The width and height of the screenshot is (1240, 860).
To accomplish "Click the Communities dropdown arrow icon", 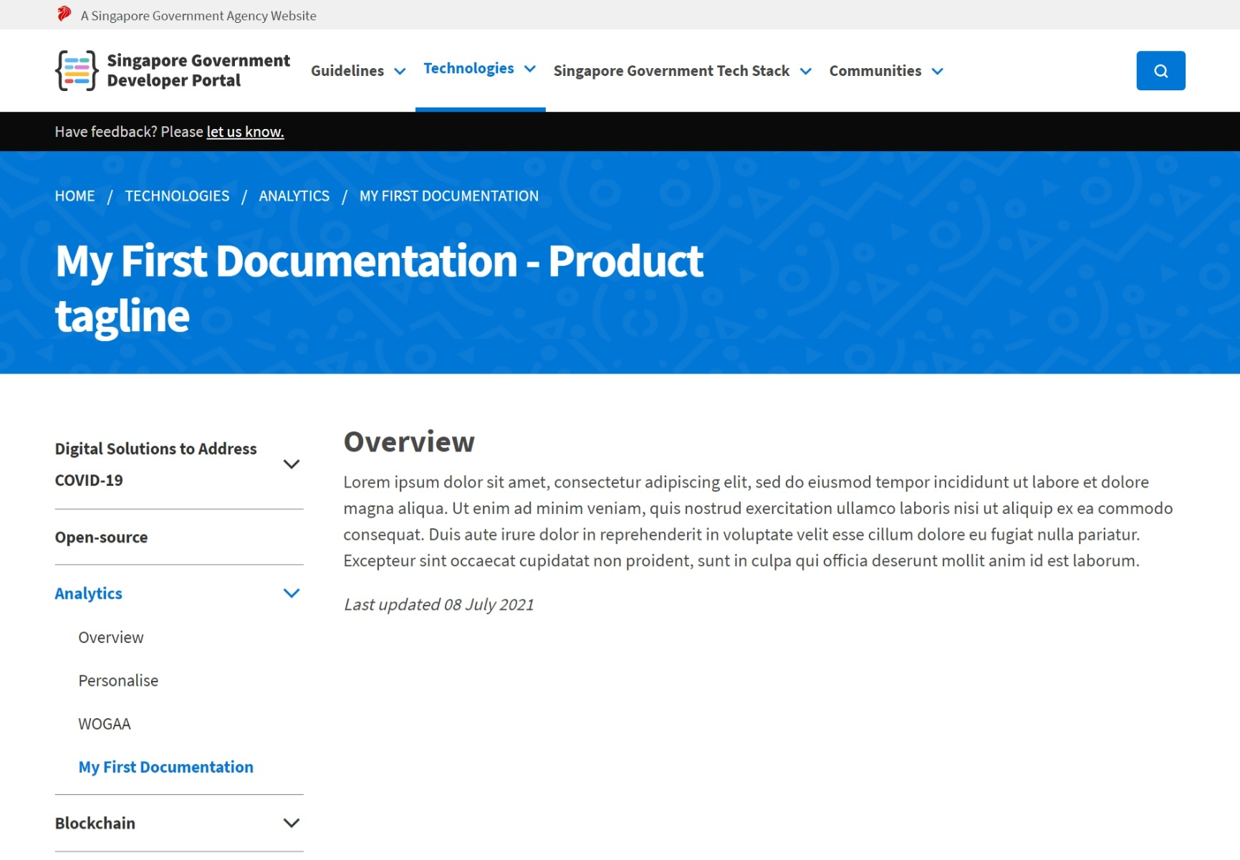I will click(x=938, y=71).
